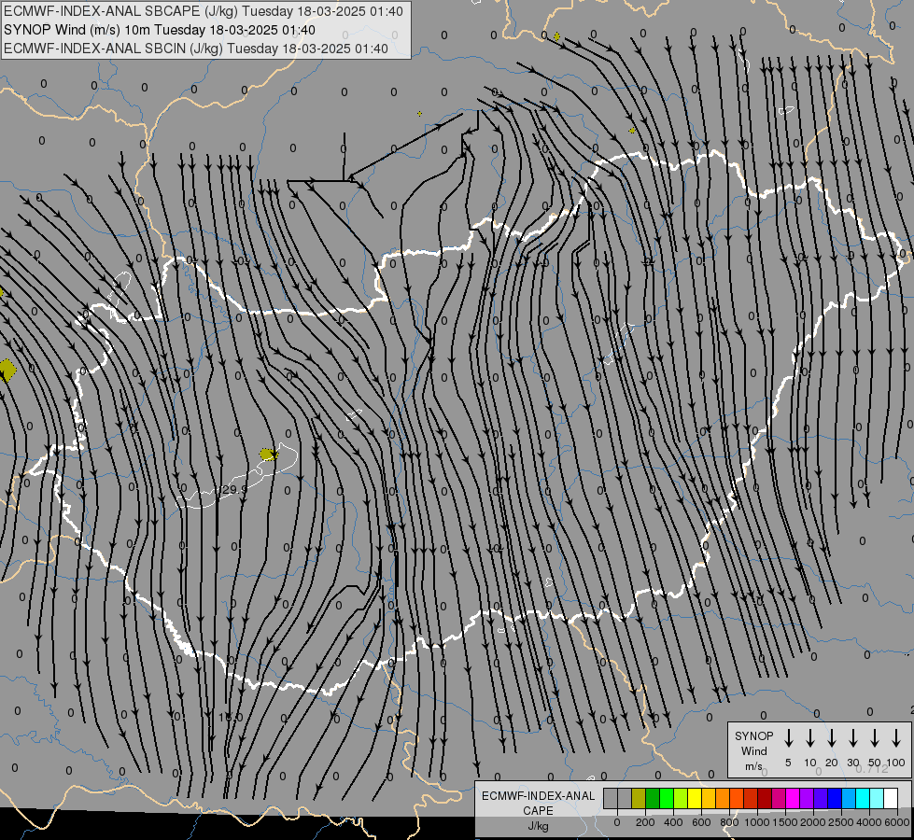Click the '50' speed label in wind legend

click(875, 763)
